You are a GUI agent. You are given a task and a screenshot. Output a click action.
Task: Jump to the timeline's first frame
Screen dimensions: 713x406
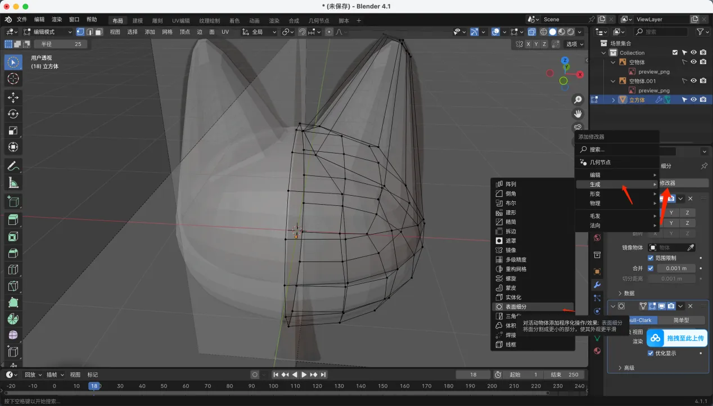[276, 375]
